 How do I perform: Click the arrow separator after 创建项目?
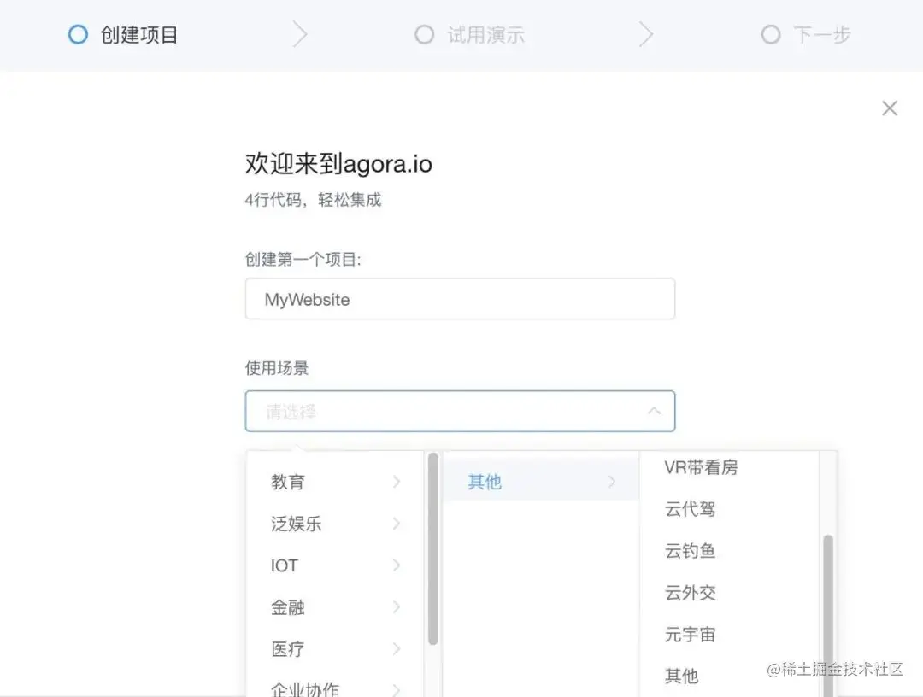click(x=299, y=34)
